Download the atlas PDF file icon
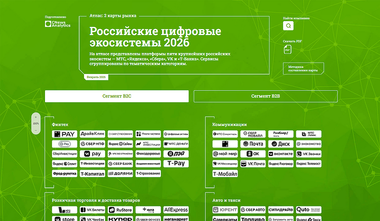Screen dimensions: 380x221 287,50
